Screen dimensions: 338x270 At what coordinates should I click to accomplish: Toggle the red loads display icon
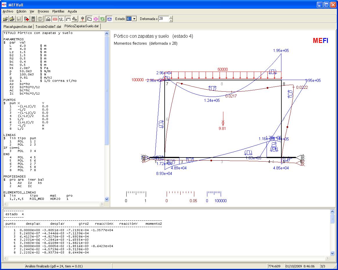[x=55, y=19]
